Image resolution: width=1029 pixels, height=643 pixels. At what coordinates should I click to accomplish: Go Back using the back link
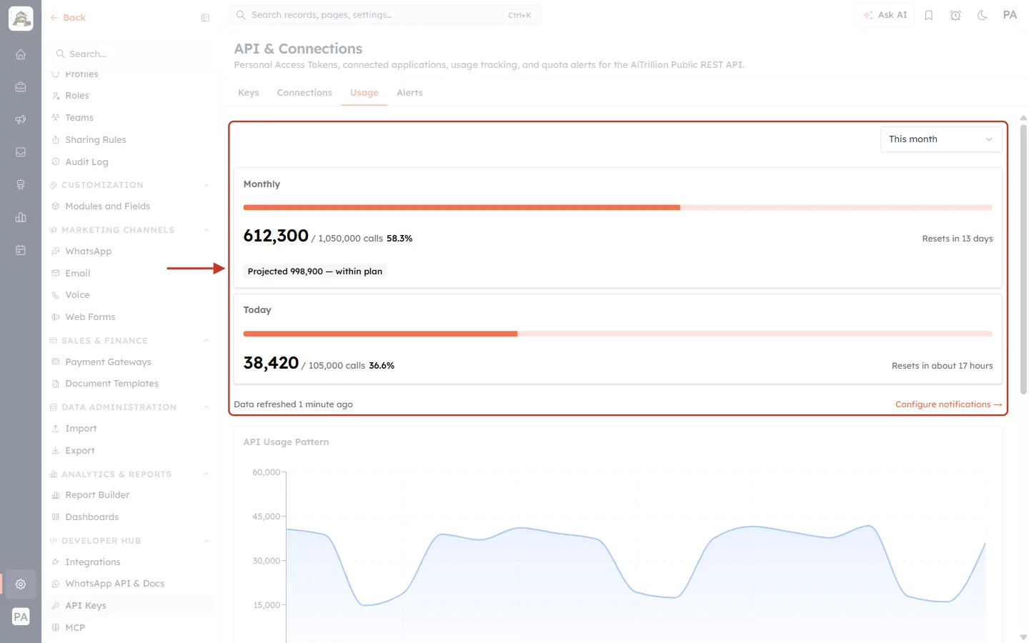point(68,18)
